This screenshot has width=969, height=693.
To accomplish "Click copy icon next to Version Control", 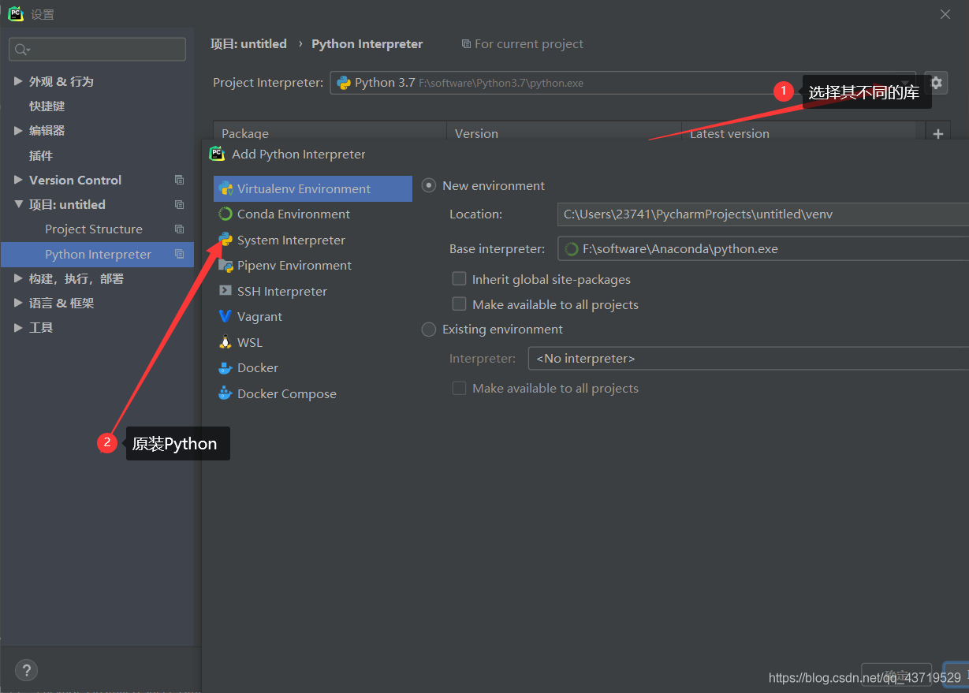I will point(180,180).
